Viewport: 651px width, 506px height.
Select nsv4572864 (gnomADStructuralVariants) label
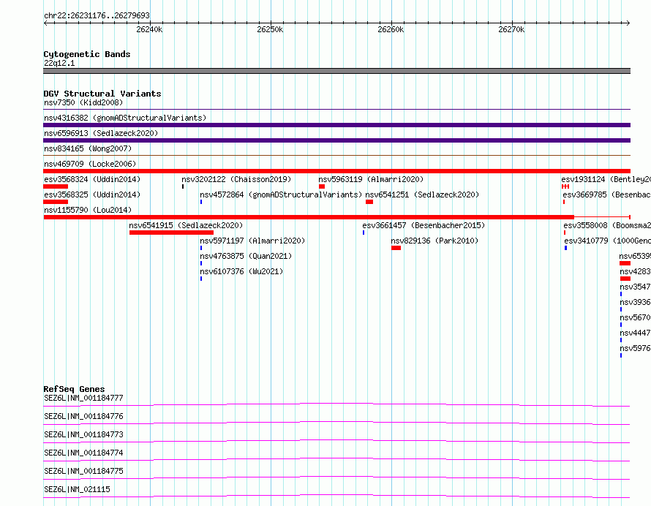coord(281,195)
